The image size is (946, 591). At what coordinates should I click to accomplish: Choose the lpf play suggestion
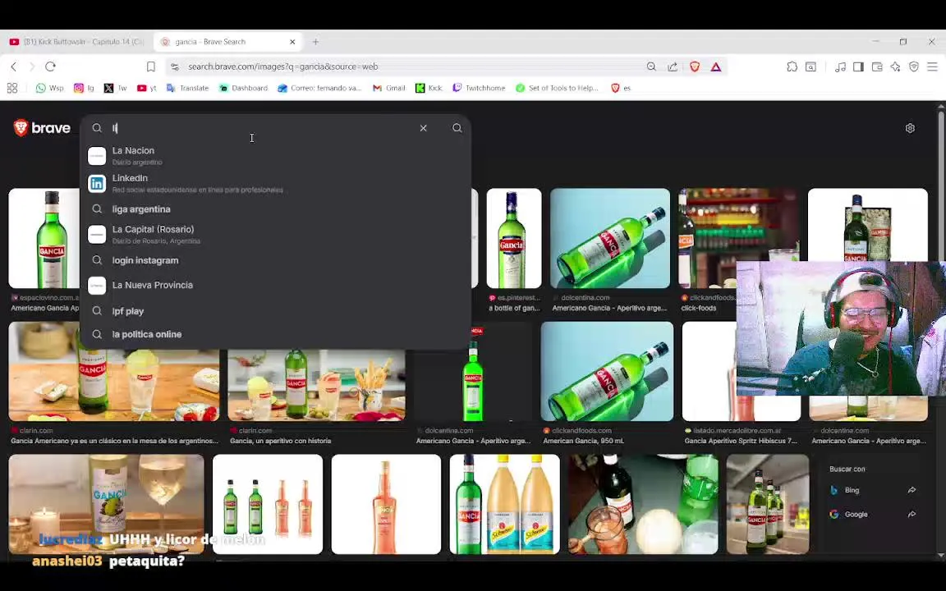pos(276,311)
